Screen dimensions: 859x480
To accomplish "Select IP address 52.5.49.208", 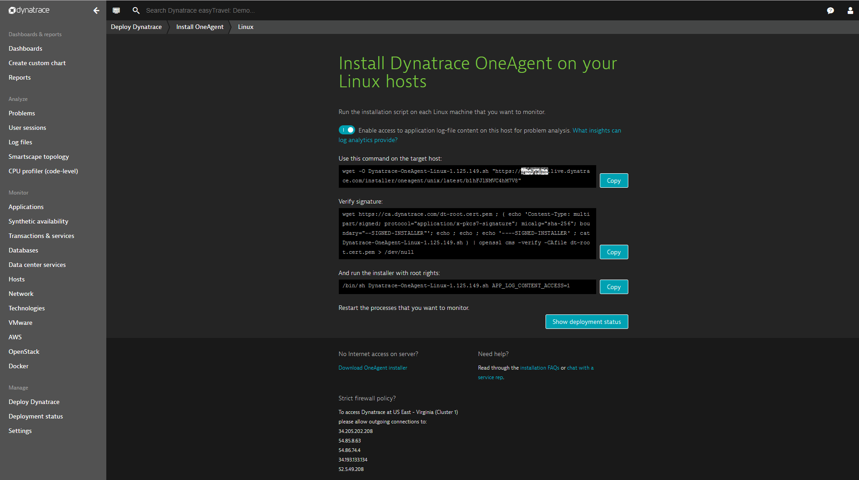I will point(351,469).
